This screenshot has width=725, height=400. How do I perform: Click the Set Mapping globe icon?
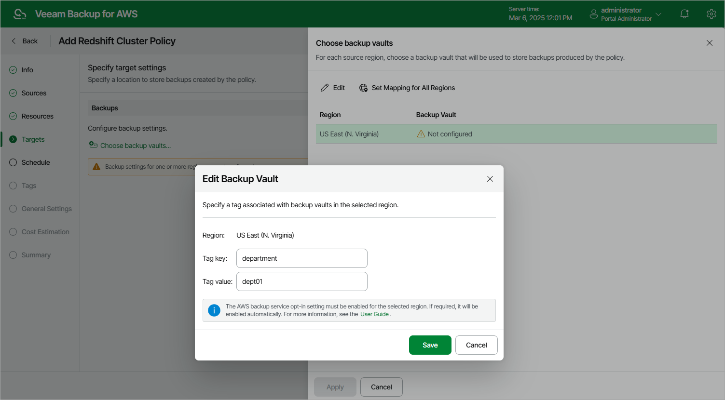click(363, 88)
